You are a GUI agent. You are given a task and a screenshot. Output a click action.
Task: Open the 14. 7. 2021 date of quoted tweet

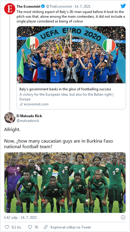(x=82, y=6)
